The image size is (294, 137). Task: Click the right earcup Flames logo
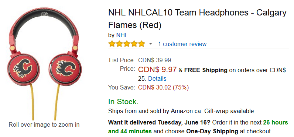tap(66, 68)
